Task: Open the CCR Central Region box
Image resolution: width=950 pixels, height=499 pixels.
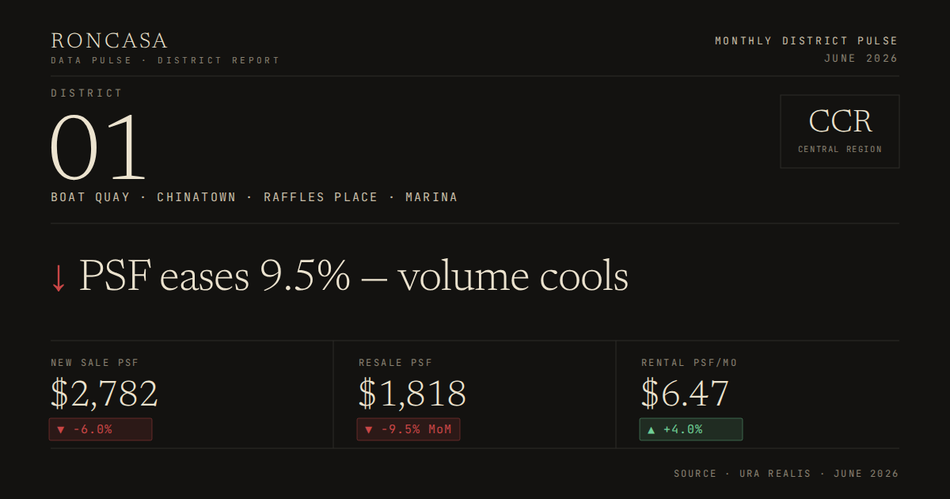Action: click(x=840, y=131)
